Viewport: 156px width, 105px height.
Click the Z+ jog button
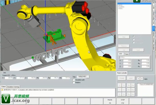click(x=124, y=94)
